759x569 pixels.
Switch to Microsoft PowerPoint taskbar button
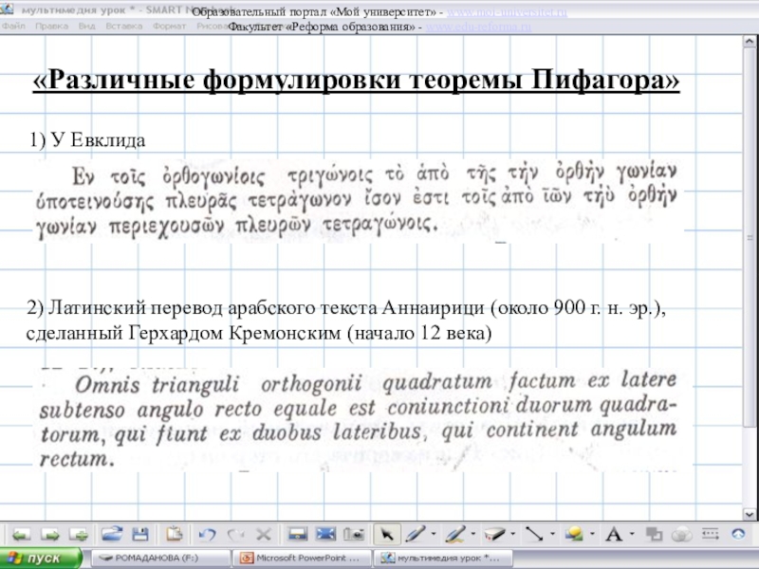click(x=302, y=559)
